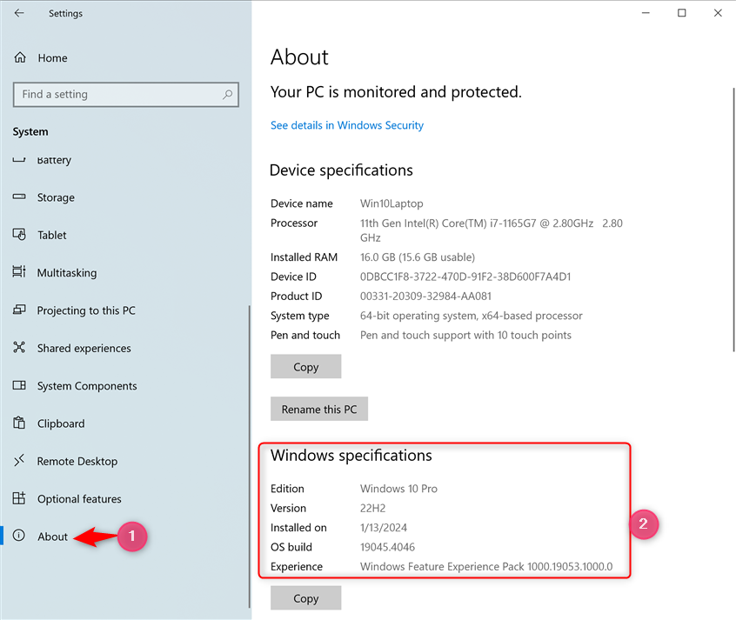Open the Battery settings page
This screenshot has width=736, height=620.
tap(54, 160)
